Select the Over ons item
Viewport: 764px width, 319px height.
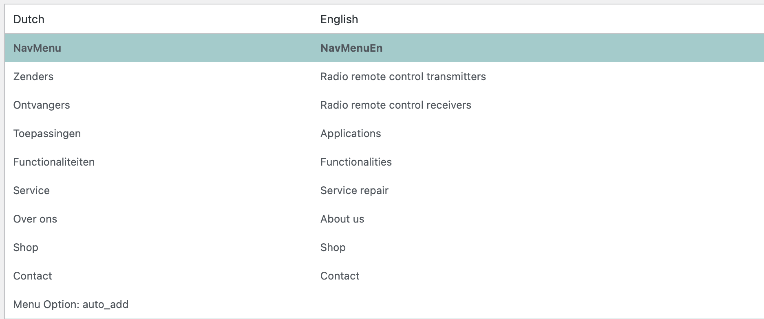(x=35, y=219)
